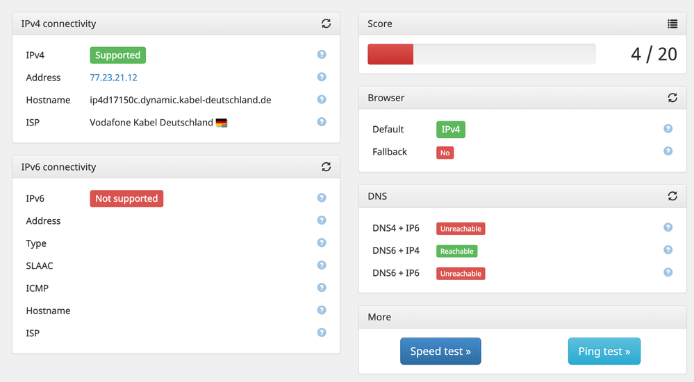Image resolution: width=694 pixels, height=382 pixels.
Task: Refresh the Browser panel
Action: click(672, 98)
